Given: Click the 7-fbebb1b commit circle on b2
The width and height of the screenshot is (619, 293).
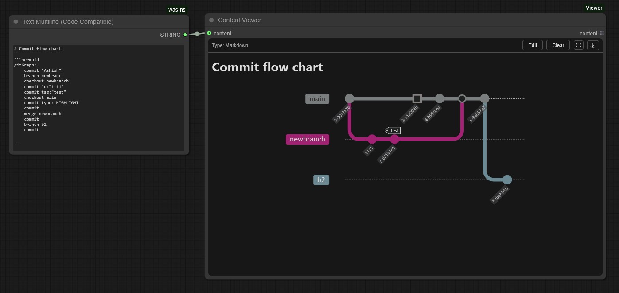Looking at the screenshot, I should pyautogui.click(x=507, y=180).
